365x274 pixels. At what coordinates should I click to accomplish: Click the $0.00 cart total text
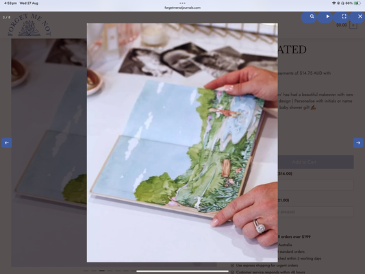342,25
